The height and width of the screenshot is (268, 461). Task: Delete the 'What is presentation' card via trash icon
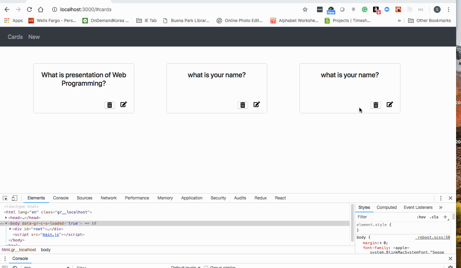(109, 105)
